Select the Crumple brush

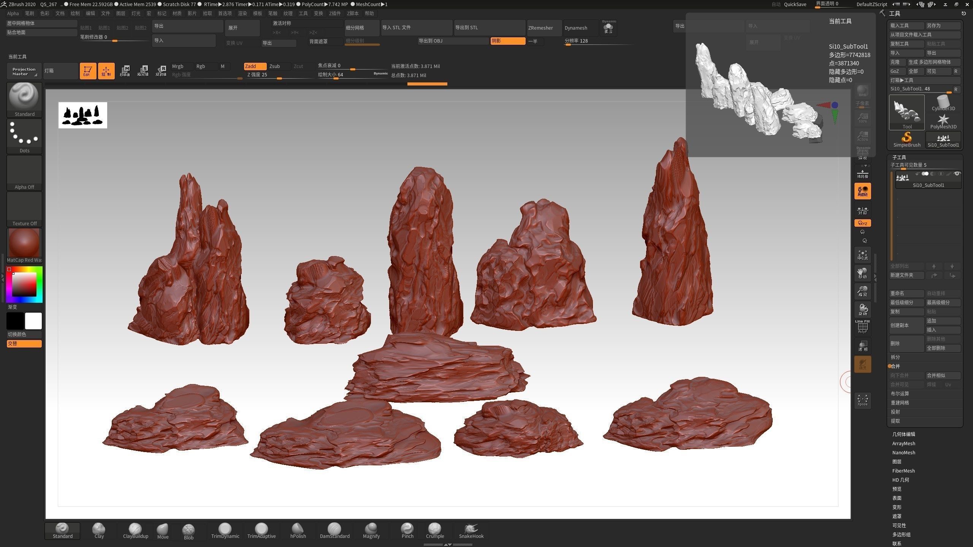(435, 531)
